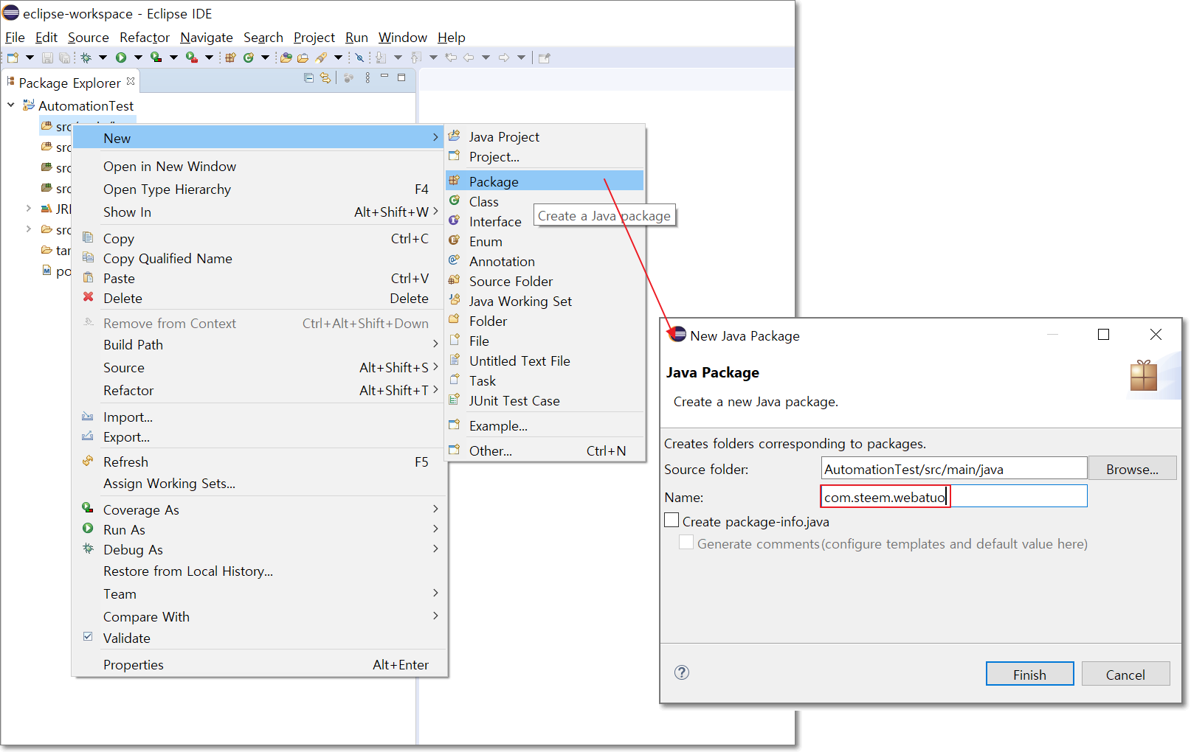Viewport: 1191px width, 752px height.
Task: Click the Run External Tools toolbar icon
Action: pos(191,58)
